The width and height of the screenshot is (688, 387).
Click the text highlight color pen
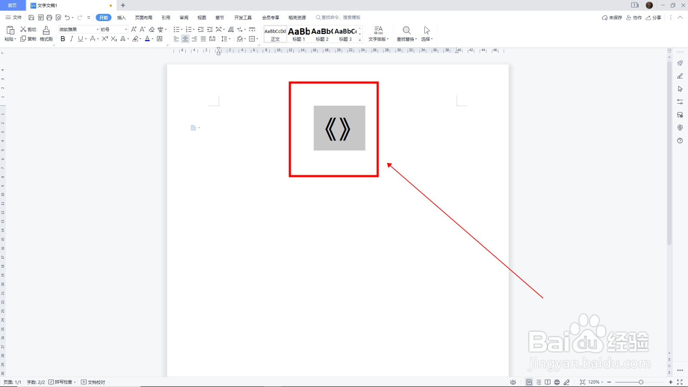point(135,39)
